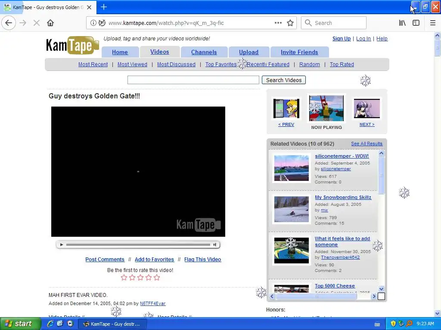
Task: Click the address bar URL
Action: [x=166, y=23]
